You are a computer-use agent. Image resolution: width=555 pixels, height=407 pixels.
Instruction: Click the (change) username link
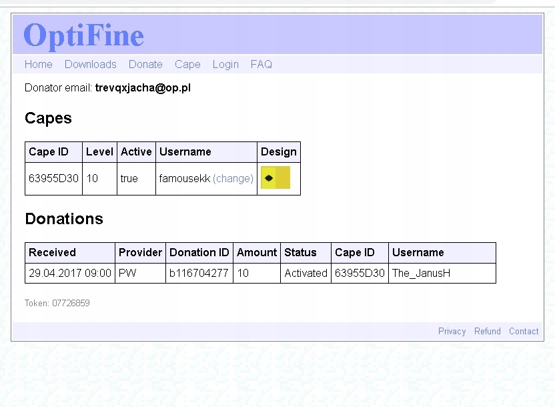[233, 178]
